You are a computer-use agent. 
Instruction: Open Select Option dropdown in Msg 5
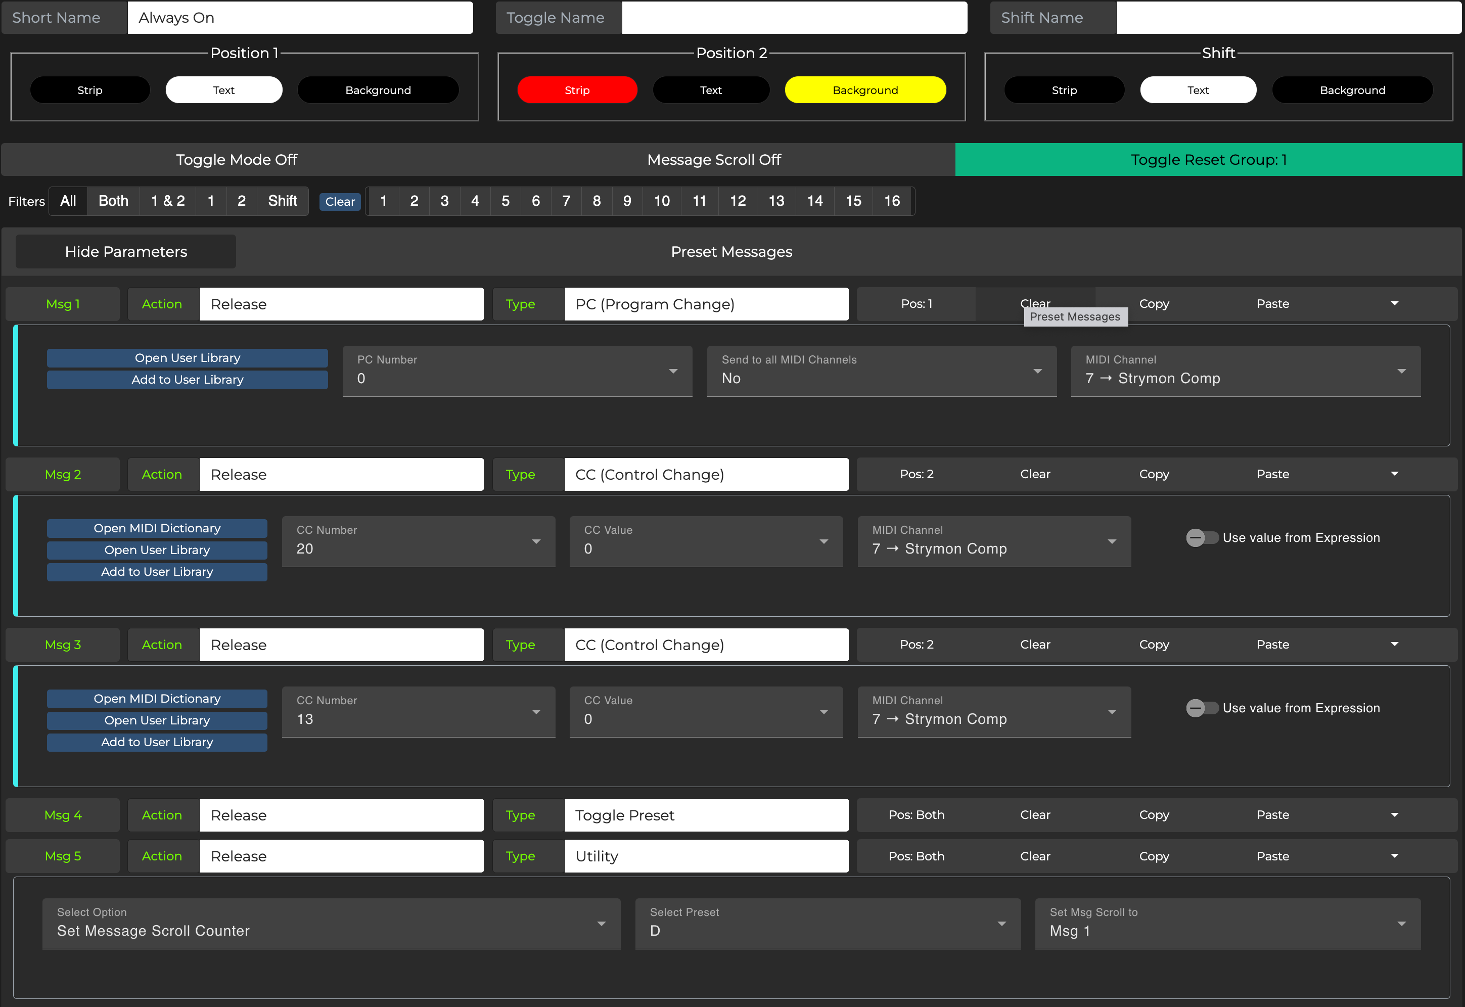[331, 923]
